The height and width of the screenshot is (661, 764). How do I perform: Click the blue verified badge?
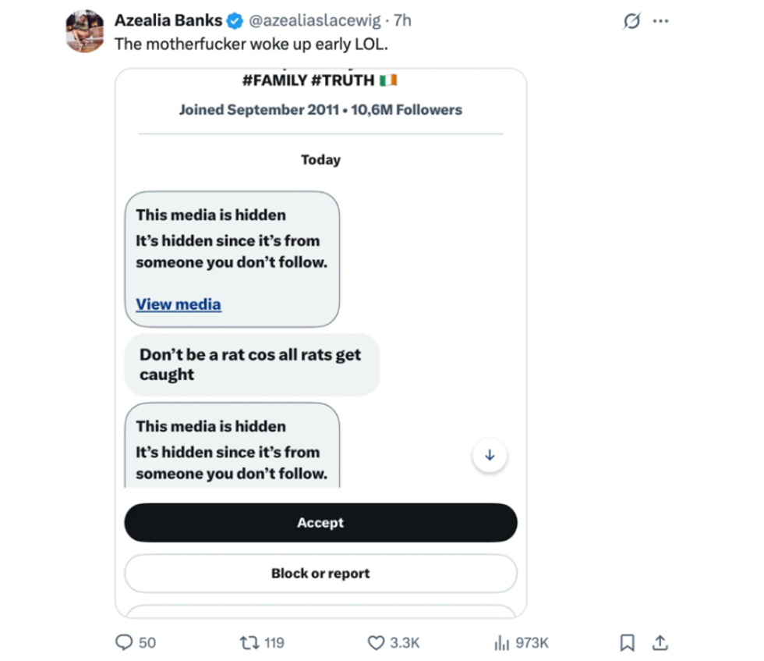[x=234, y=21]
